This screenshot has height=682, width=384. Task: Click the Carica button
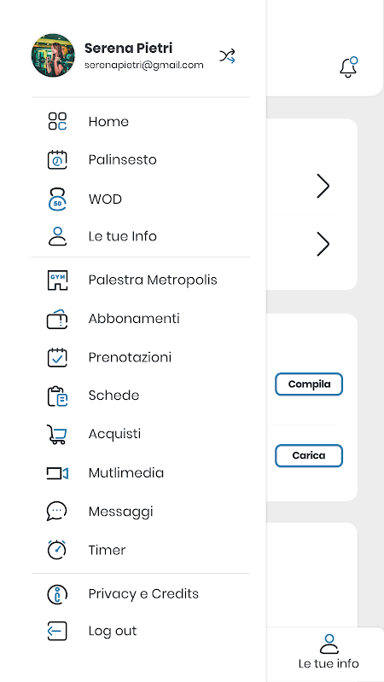pos(309,456)
